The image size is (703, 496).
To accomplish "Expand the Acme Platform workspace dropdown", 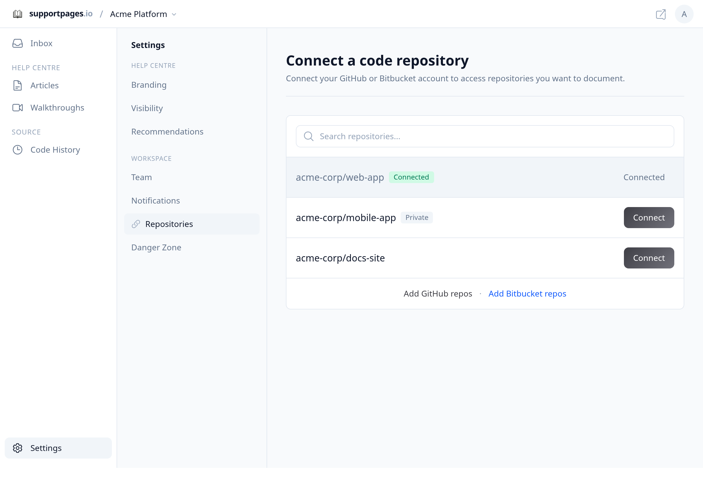I will coord(143,14).
